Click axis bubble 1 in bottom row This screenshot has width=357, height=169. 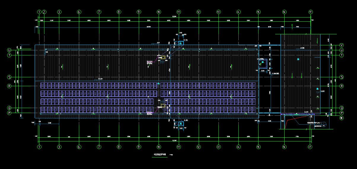pos(39,147)
